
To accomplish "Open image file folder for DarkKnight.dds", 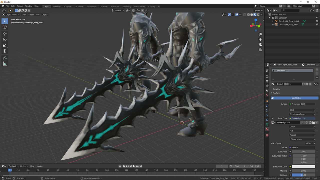I will [x=313, y=122].
